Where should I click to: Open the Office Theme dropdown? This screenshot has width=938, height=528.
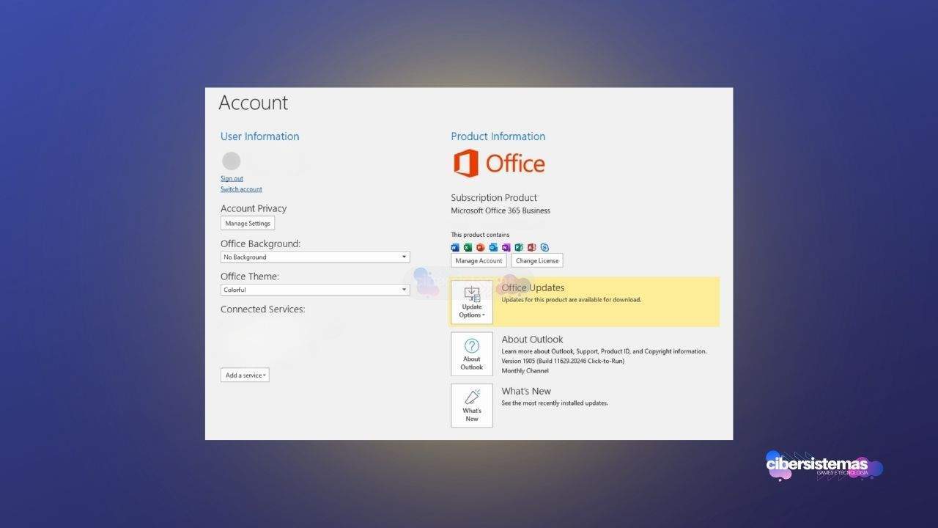[315, 290]
